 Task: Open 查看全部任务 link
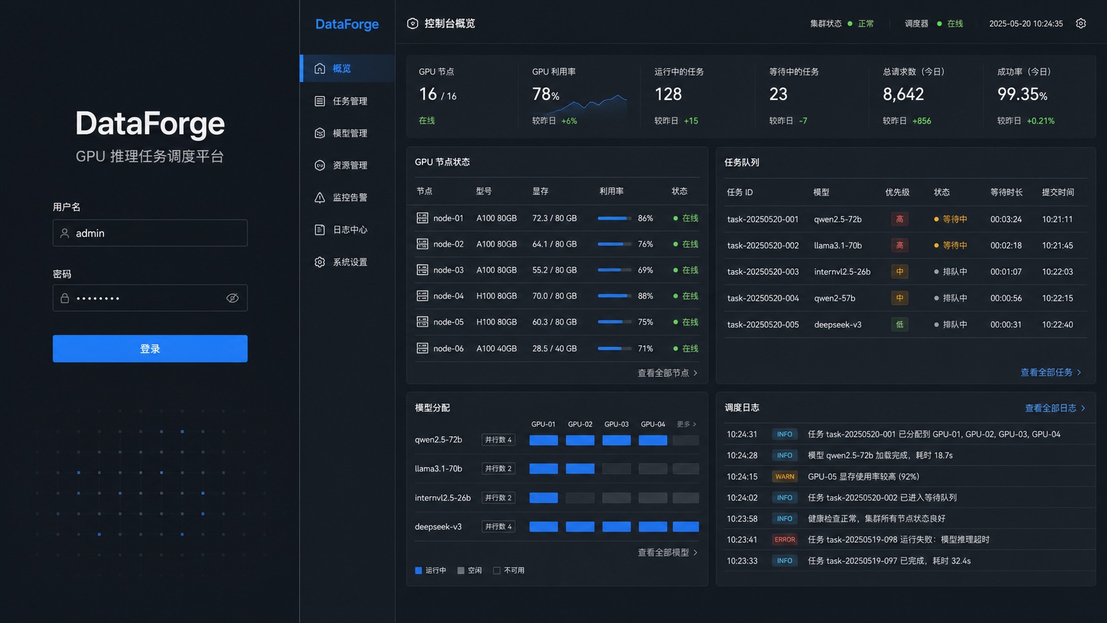click(x=1051, y=372)
